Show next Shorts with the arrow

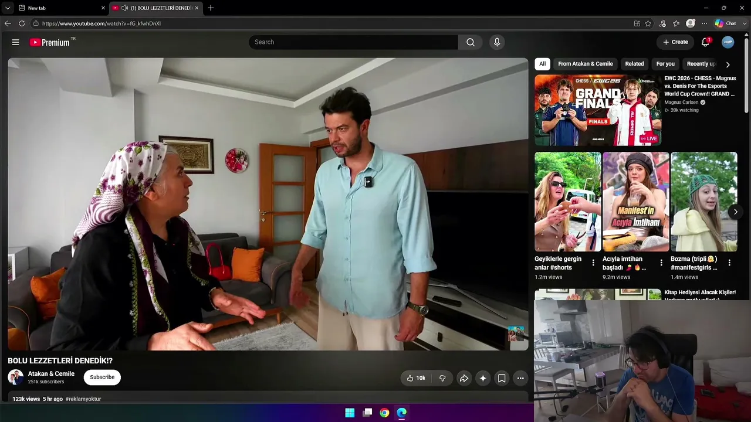coord(736,212)
